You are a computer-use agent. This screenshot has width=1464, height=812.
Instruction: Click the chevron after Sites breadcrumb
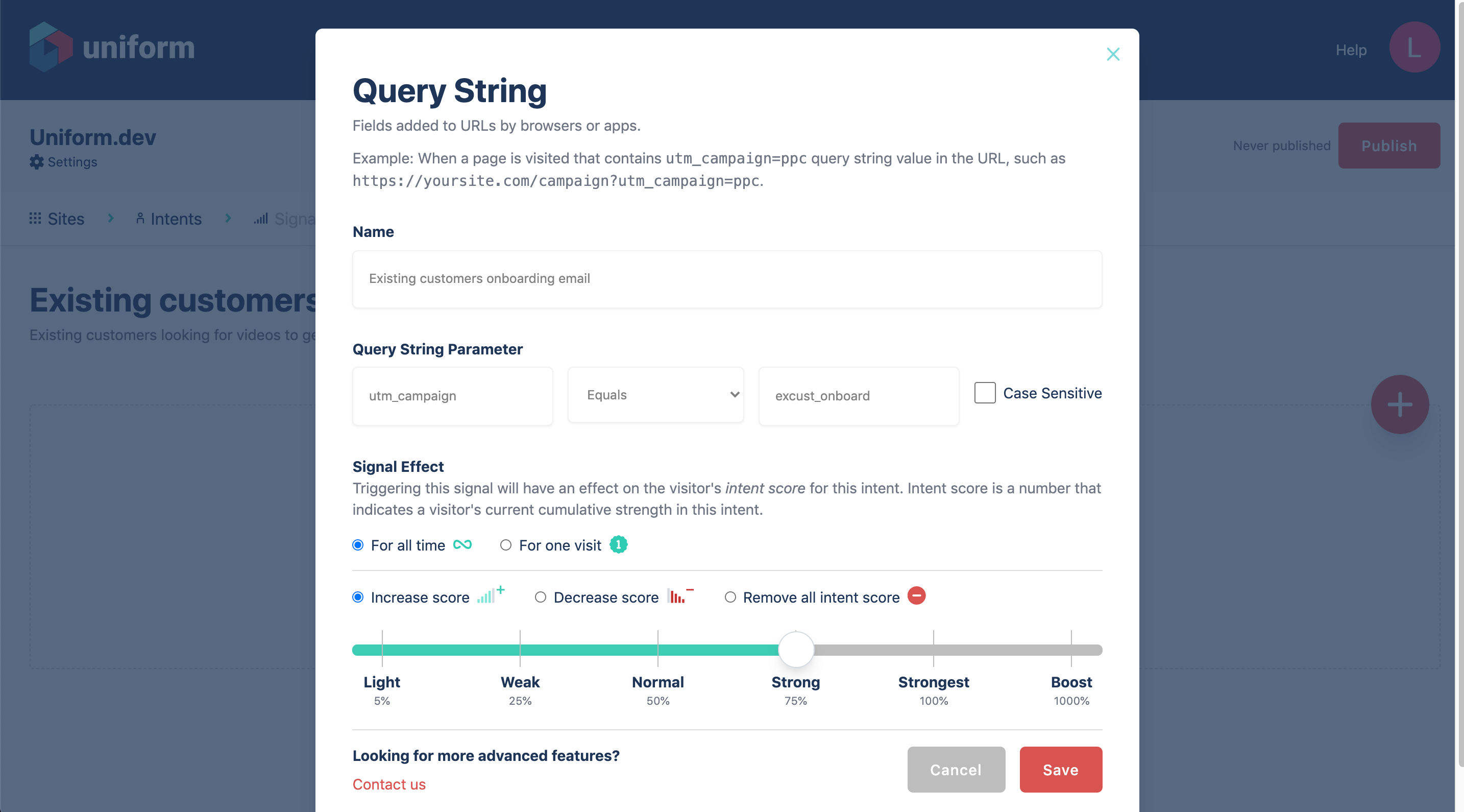tap(111, 219)
